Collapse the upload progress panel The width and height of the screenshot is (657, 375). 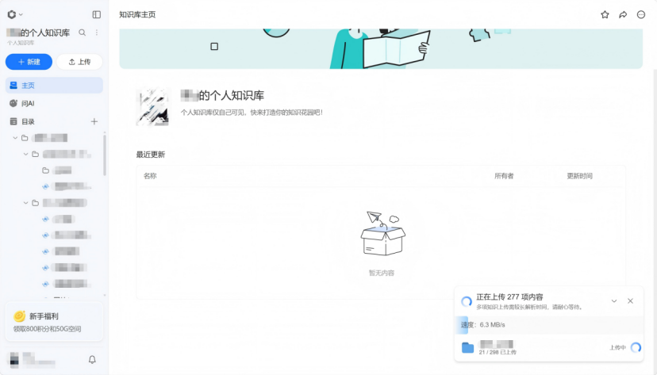point(614,301)
